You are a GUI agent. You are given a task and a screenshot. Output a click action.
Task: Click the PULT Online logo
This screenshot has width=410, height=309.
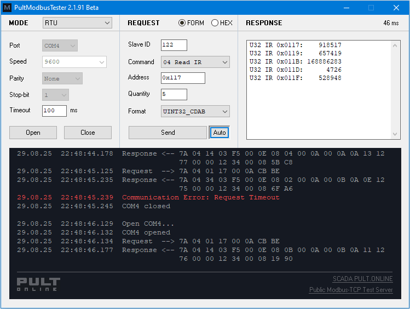pos(38,284)
